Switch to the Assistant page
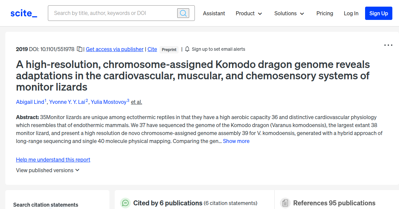Image resolution: width=399 pixels, height=209 pixels. click(x=214, y=13)
